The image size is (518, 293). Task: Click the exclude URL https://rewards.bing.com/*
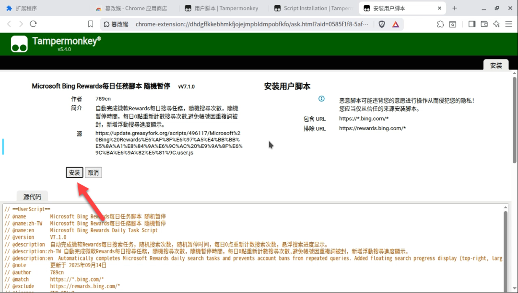pyautogui.click(x=372, y=128)
